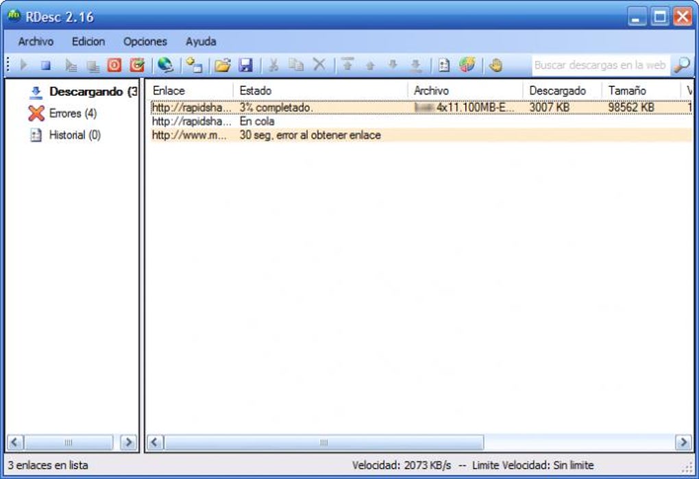Click the start-all list icon
Viewport: 699px width, 479px height.
[x=71, y=66]
